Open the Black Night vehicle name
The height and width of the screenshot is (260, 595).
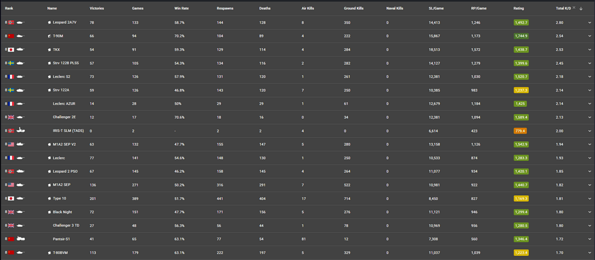62,212
